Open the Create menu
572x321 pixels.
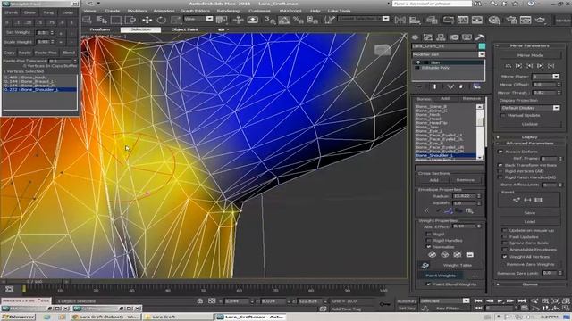click(113, 11)
